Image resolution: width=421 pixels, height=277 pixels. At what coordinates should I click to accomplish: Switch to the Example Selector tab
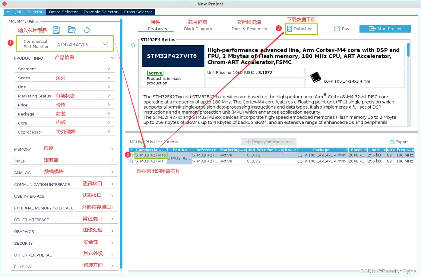[x=101, y=12]
